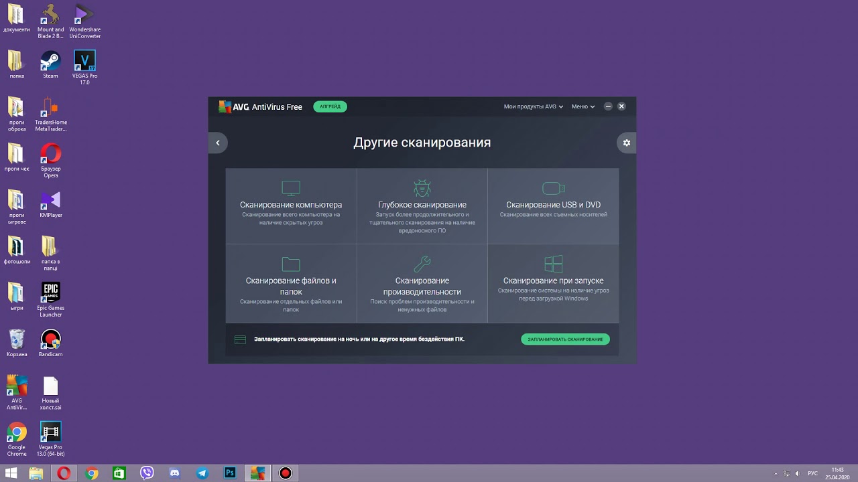Close the AVG AntiVirus window
The image size is (858, 482).
click(621, 106)
